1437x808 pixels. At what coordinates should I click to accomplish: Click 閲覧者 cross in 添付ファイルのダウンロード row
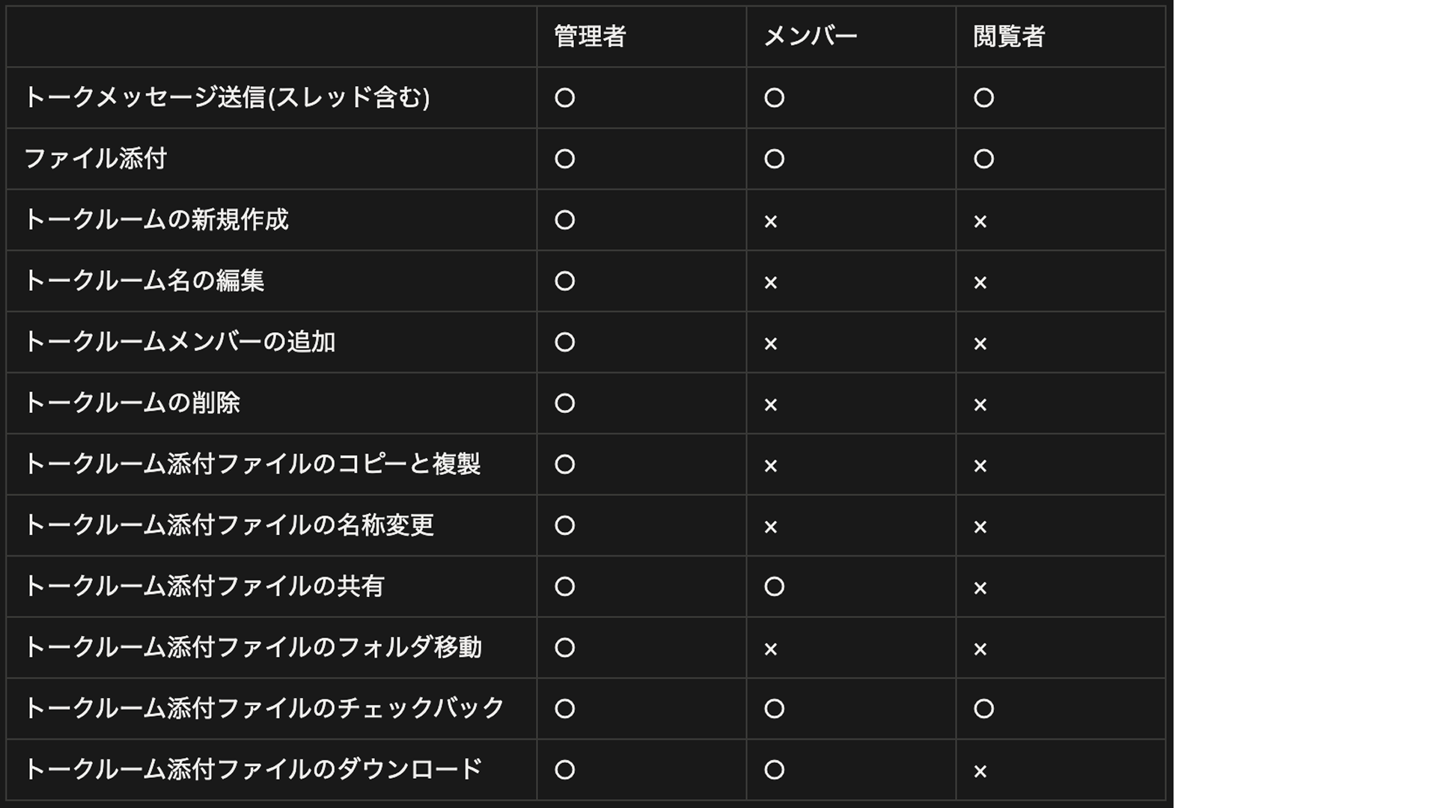coord(980,771)
